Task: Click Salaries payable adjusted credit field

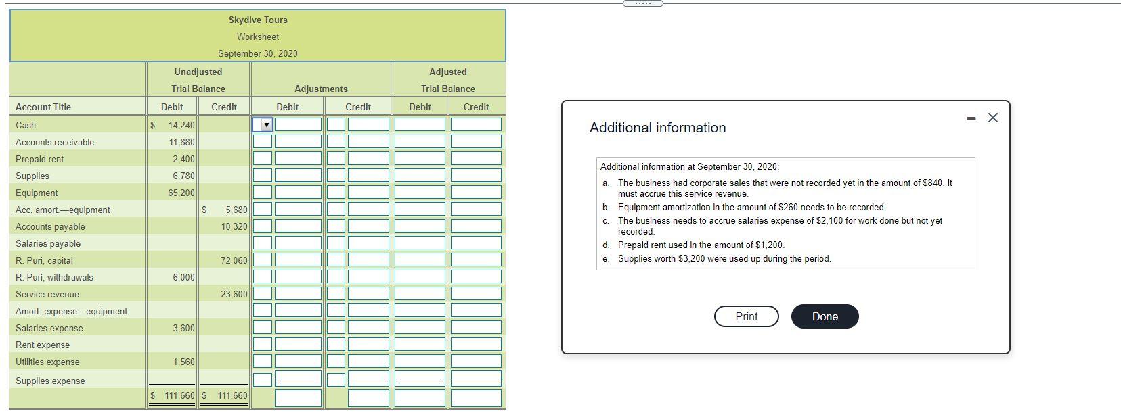Action: (476, 243)
